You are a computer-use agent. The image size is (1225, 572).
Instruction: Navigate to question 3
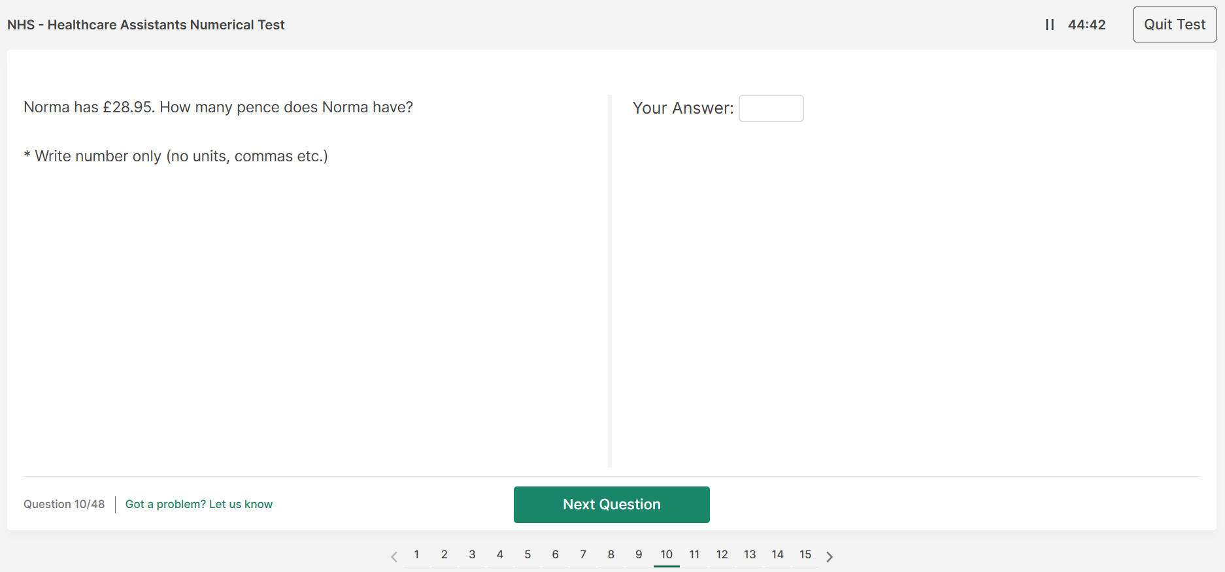pyautogui.click(x=472, y=554)
